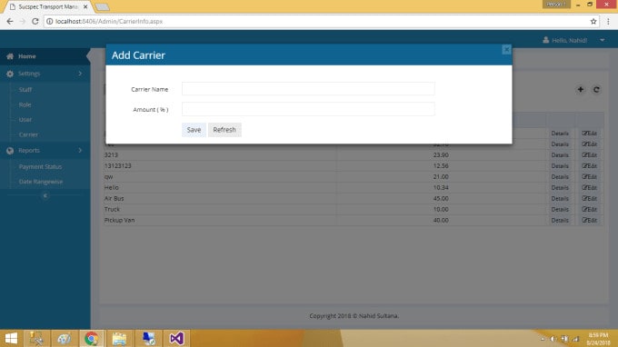This screenshot has height=347, width=618.
Task: Edit the Hello carrier row
Action: (589, 188)
